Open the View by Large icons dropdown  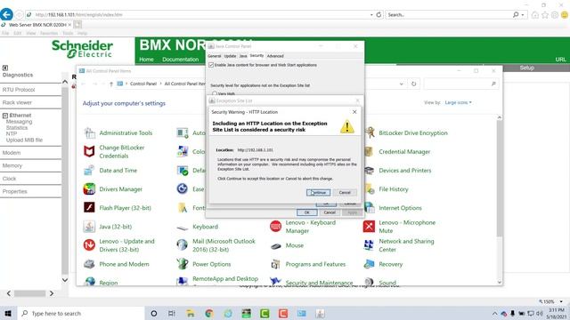458,103
